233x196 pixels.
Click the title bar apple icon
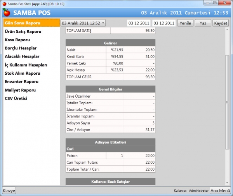tap(4, 4)
